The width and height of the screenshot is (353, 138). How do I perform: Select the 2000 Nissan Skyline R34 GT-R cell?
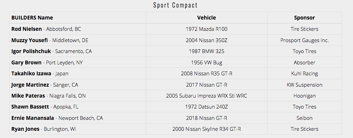click(x=207, y=129)
